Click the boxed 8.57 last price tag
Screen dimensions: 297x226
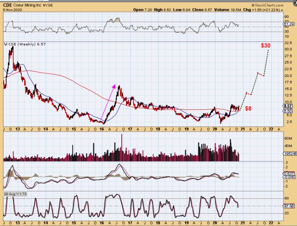tap(288, 106)
